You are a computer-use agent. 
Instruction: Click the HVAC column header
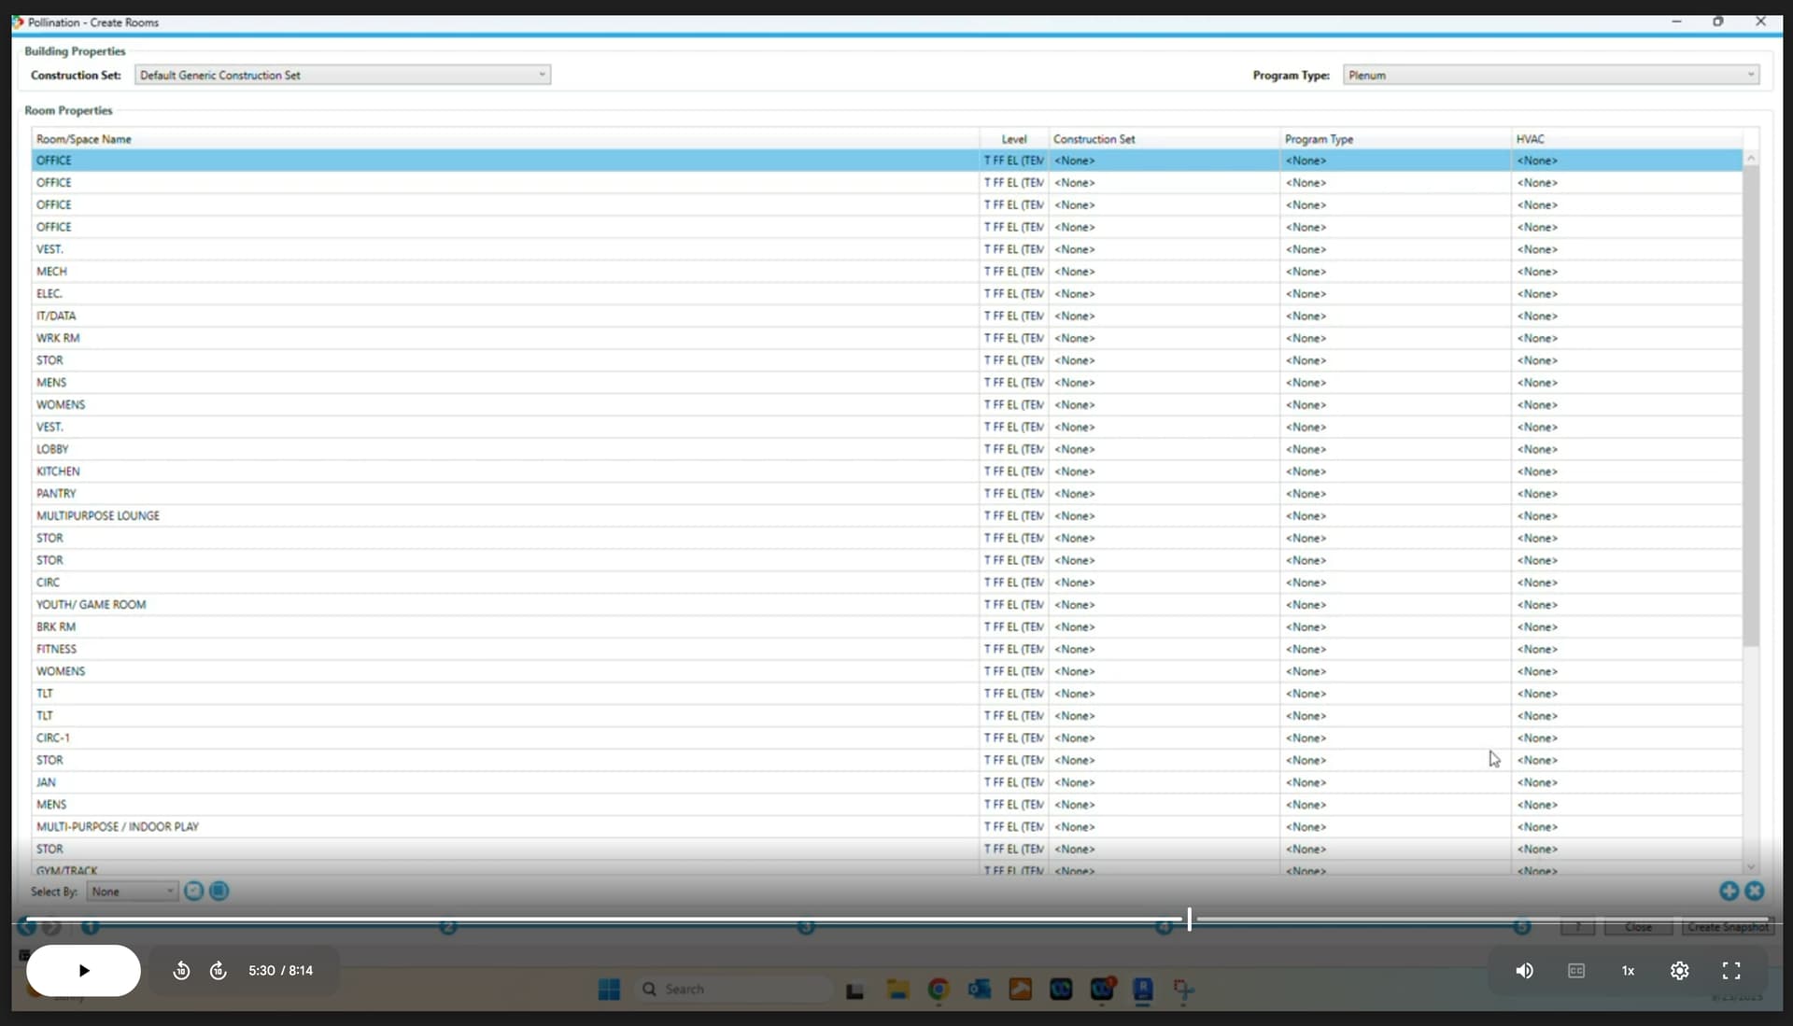click(x=1530, y=139)
